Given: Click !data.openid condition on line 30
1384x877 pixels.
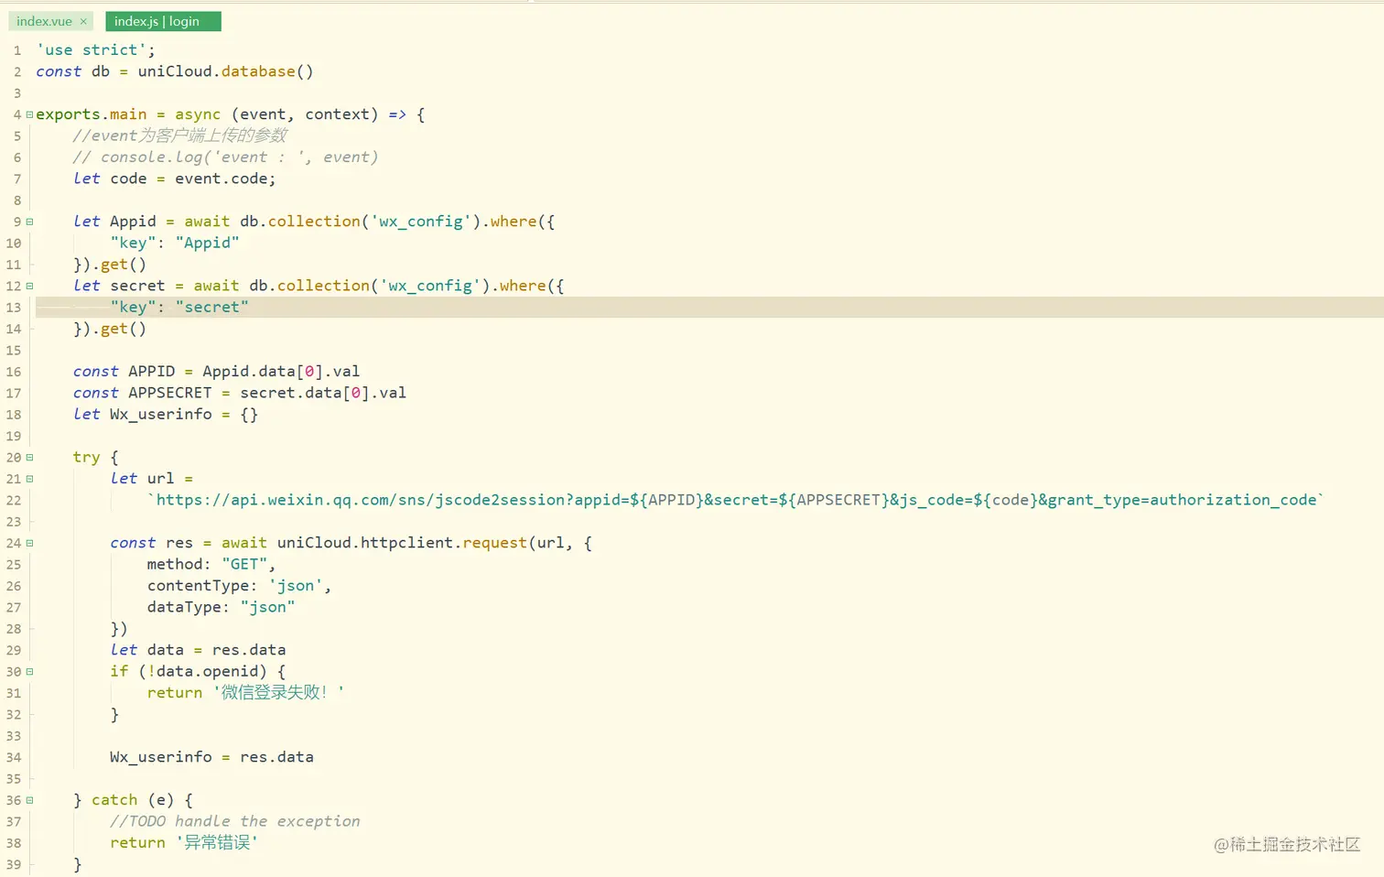Looking at the screenshot, I should tap(207, 671).
